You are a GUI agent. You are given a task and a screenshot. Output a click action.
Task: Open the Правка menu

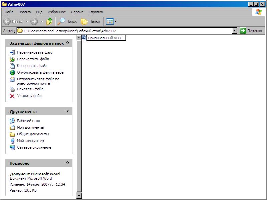(x=25, y=12)
